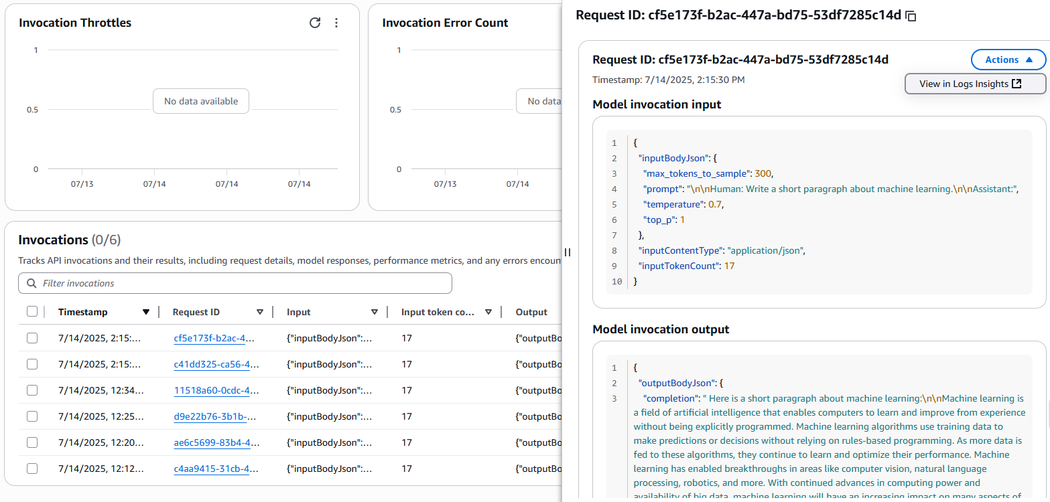1050x502 pixels.
Task: Copy the Request ID to clipboard
Action: (911, 15)
